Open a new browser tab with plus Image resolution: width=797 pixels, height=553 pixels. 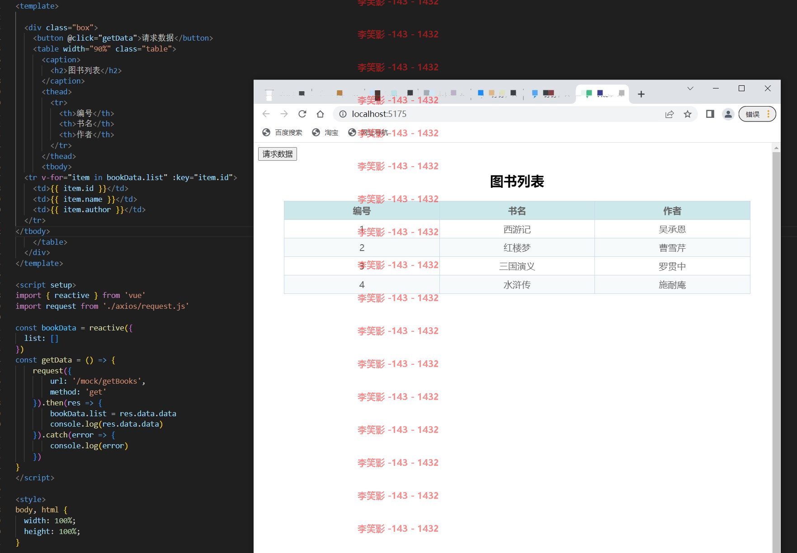point(641,94)
